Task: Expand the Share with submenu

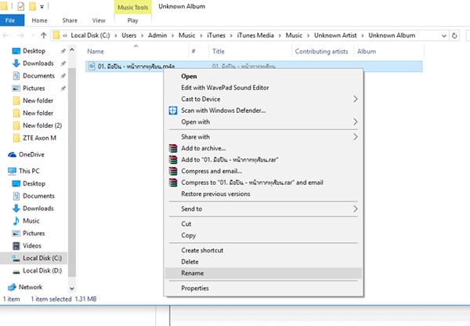Action: (355, 137)
